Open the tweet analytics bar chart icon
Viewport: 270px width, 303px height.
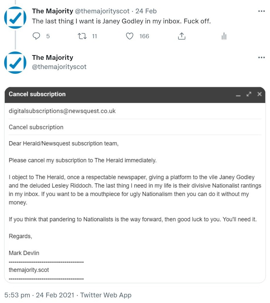pyautogui.click(x=224, y=36)
